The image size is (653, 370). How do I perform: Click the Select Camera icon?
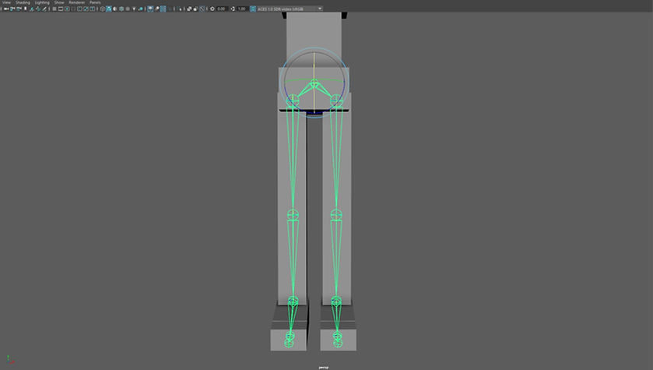tap(5, 9)
